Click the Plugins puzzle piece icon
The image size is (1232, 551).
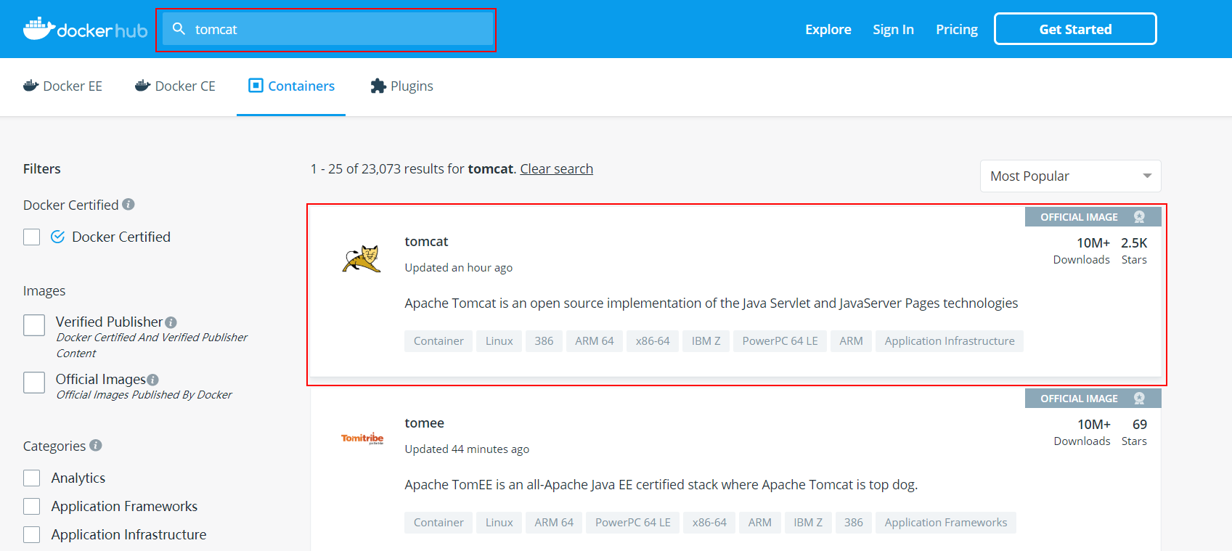[378, 86]
